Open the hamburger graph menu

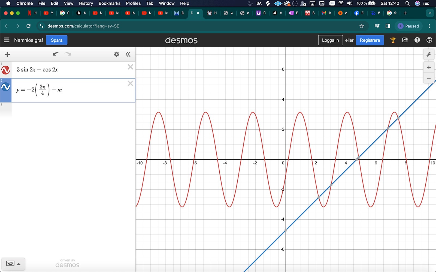(7, 40)
